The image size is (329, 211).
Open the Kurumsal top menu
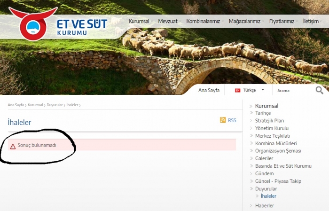point(139,21)
